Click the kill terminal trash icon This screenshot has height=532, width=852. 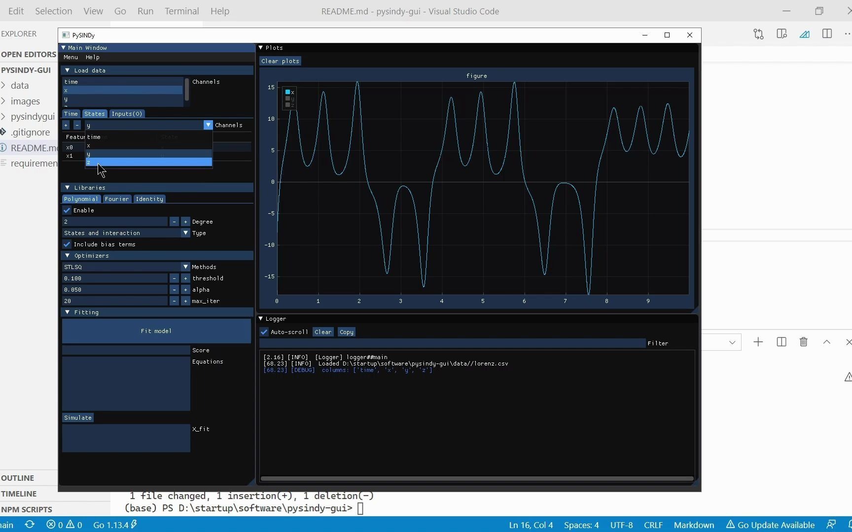click(803, 342)
